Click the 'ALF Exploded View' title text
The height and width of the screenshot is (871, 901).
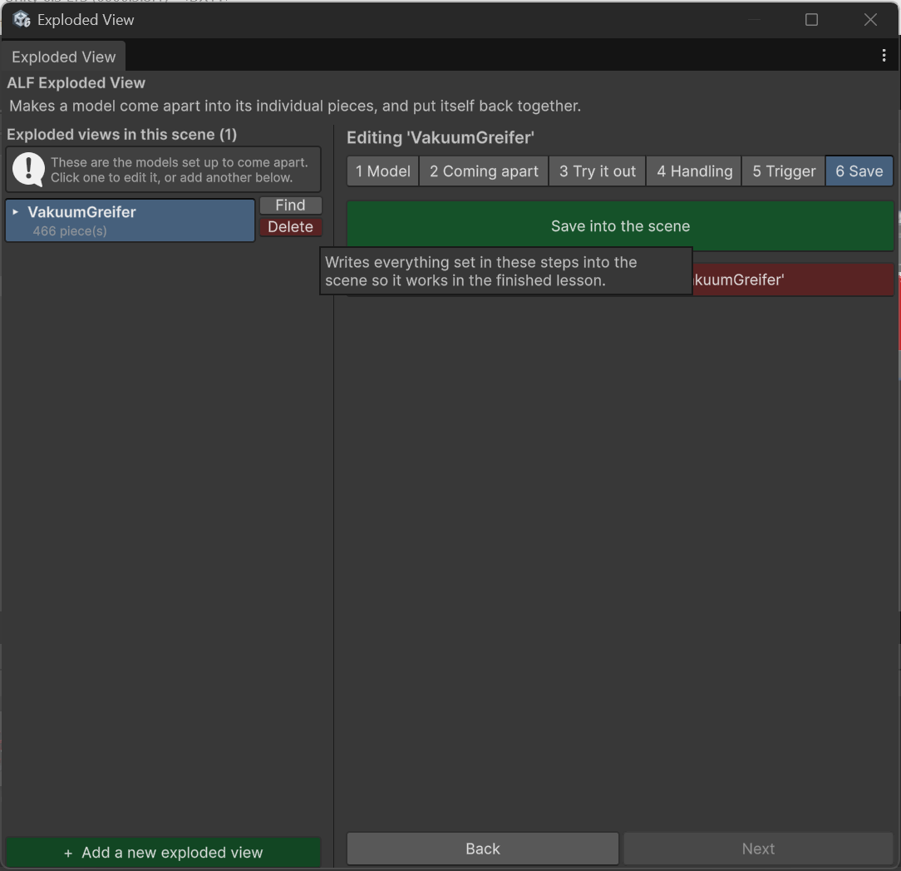76,83
